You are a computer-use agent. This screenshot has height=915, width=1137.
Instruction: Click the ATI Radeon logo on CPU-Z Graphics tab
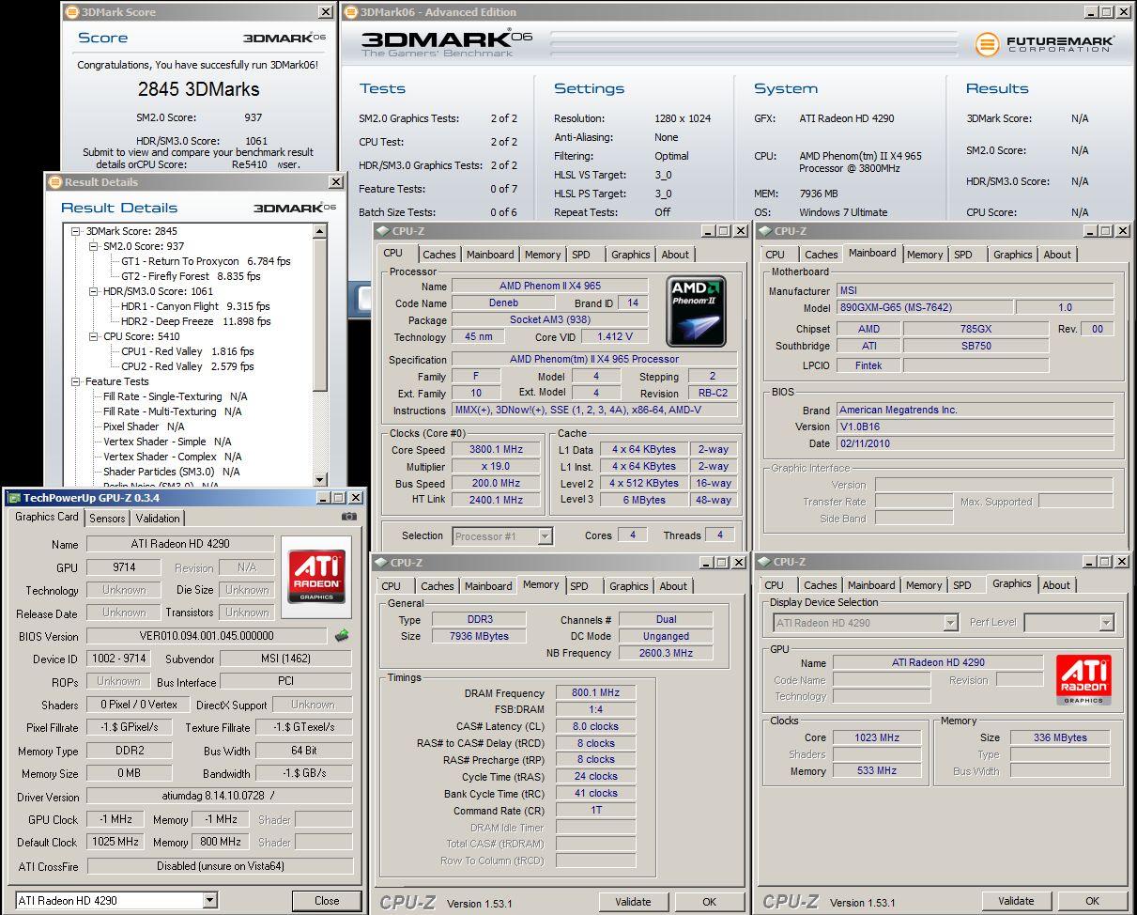tap(1083, 680)
